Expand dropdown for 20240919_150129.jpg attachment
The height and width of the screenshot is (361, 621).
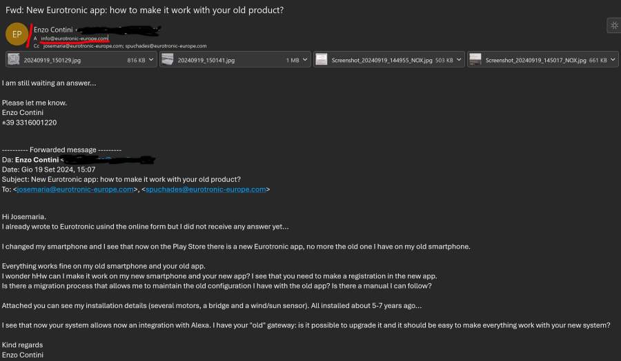click(152, 60)
